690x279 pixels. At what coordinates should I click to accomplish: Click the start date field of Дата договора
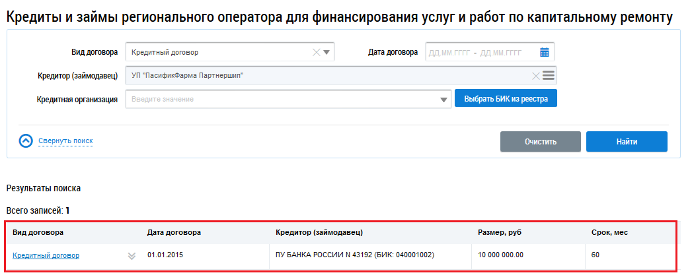tap(449, 52)
